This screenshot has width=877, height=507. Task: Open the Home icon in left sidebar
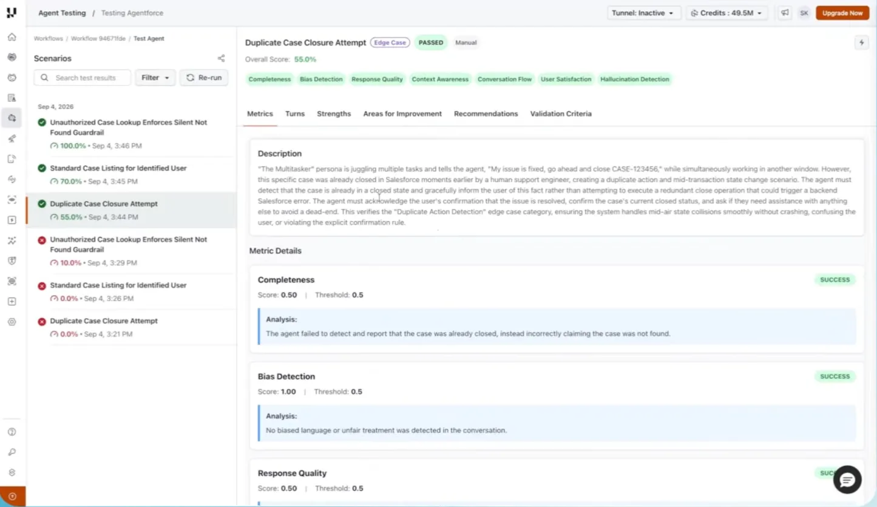pos(12,37)
